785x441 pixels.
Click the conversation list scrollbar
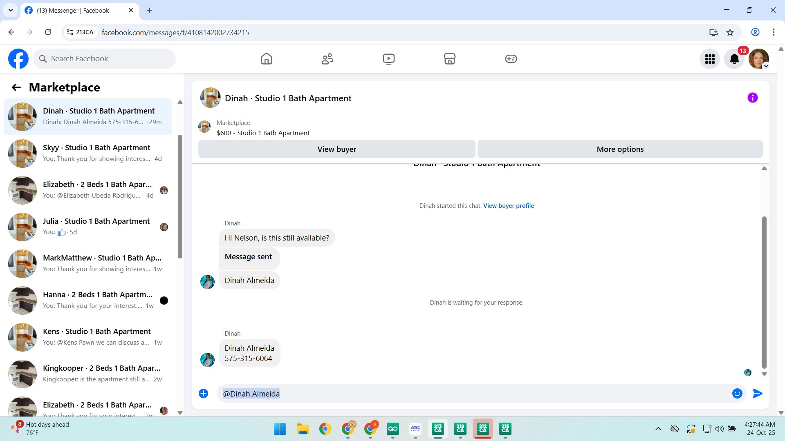(180, 196)
